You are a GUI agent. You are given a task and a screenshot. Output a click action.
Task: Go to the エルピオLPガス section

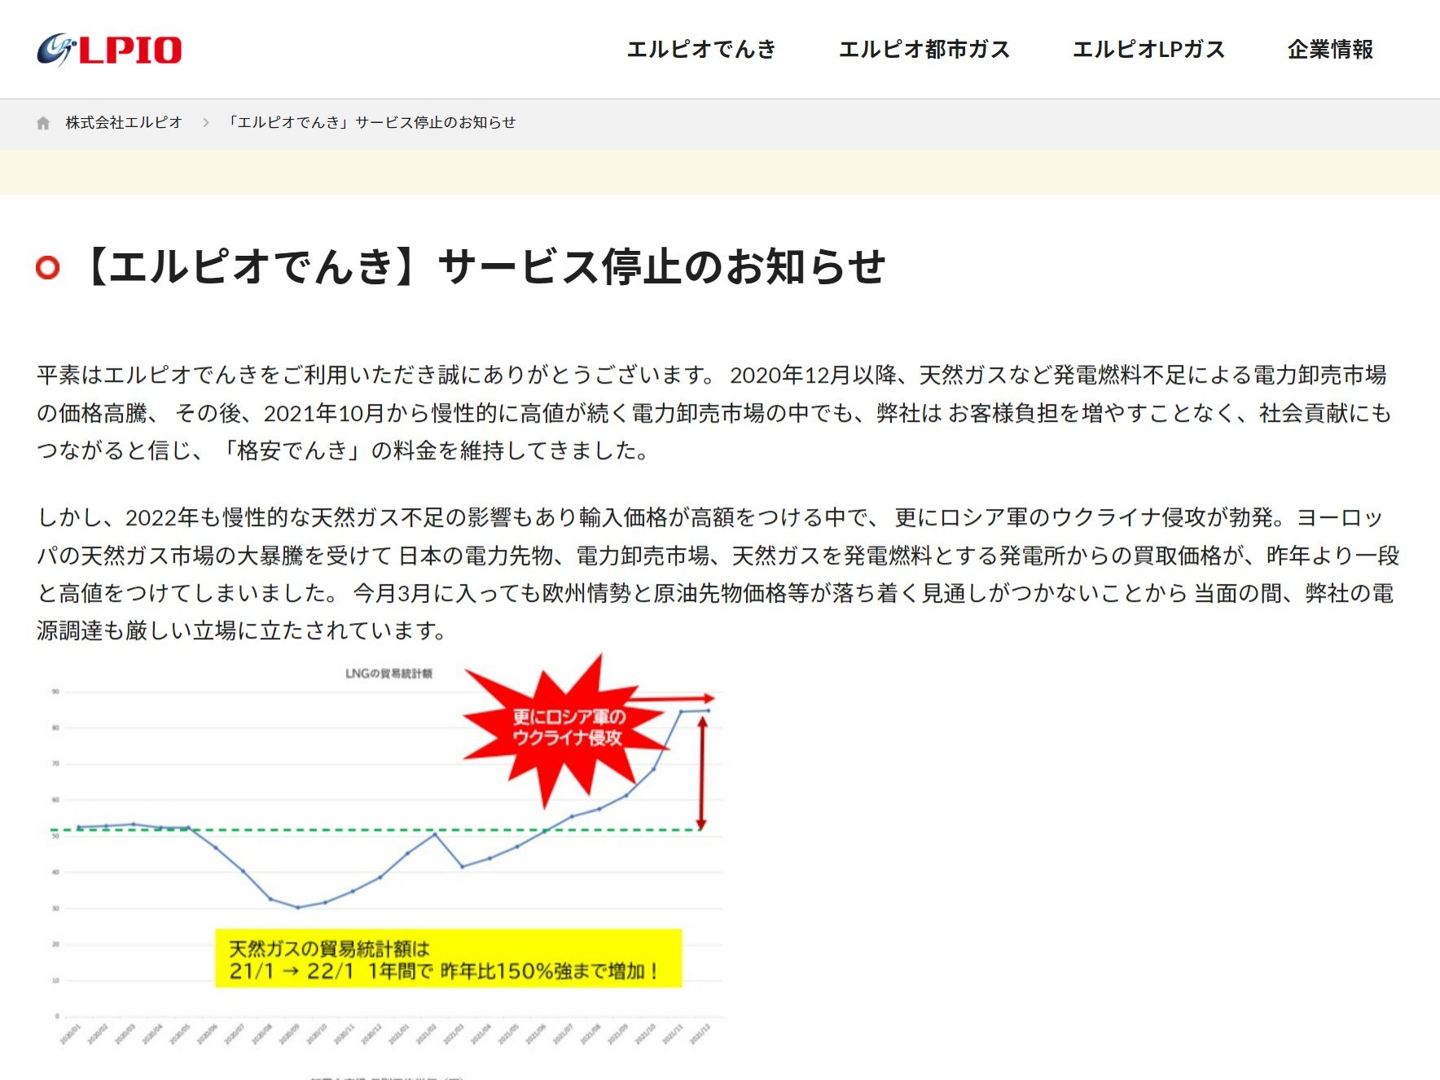click(1148, 50)
